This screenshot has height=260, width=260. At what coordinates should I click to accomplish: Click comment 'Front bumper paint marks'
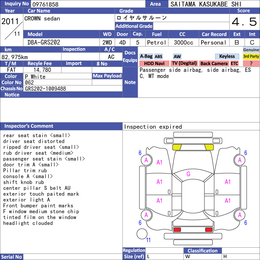coord(38,206)
